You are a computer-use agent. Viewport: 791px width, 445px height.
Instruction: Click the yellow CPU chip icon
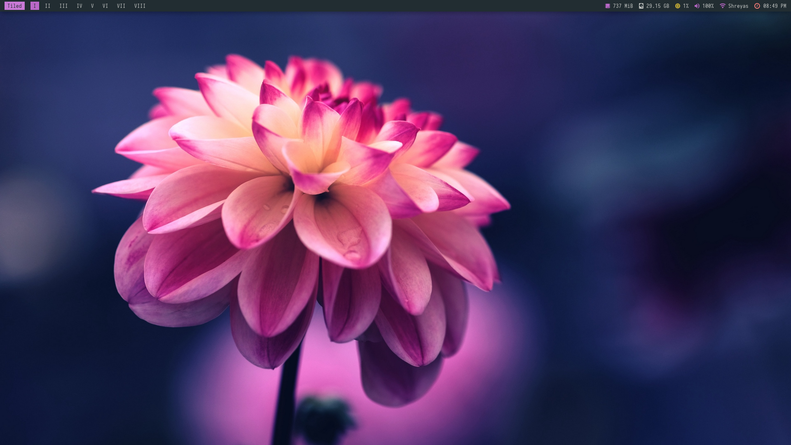pyautogui.click(x=678, y=6)
